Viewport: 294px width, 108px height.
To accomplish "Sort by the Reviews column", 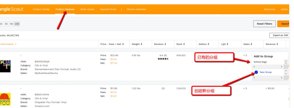I will (160, 44).
